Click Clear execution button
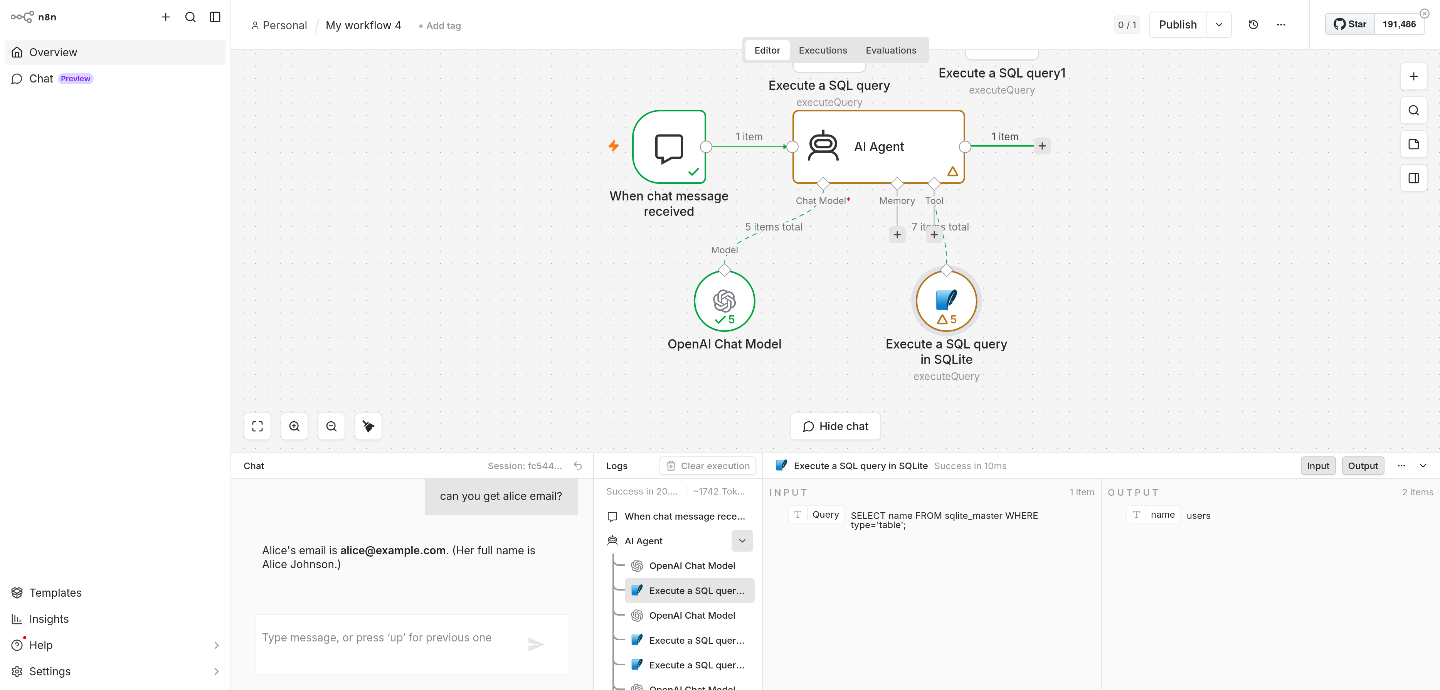This screenshot has height=690, width=1440. click(x=708, y=466)
